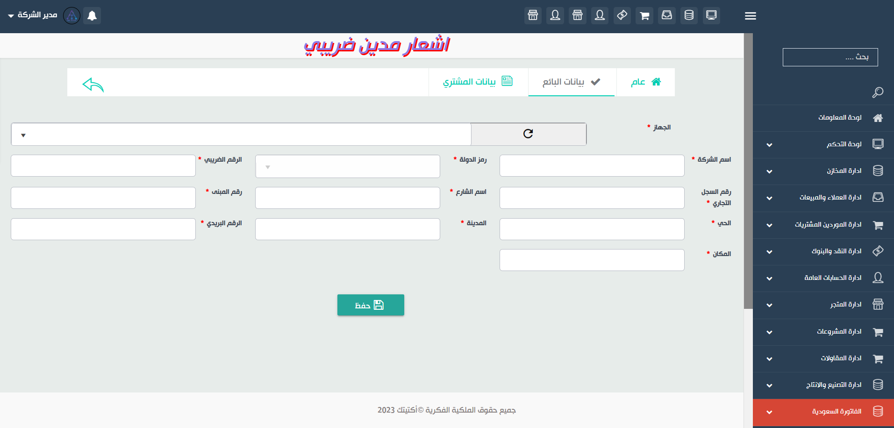This screenshot has height=428, width=894.
Task: Expand ادارة العملاء والمبيعات menu
Action: click(823, 198)
